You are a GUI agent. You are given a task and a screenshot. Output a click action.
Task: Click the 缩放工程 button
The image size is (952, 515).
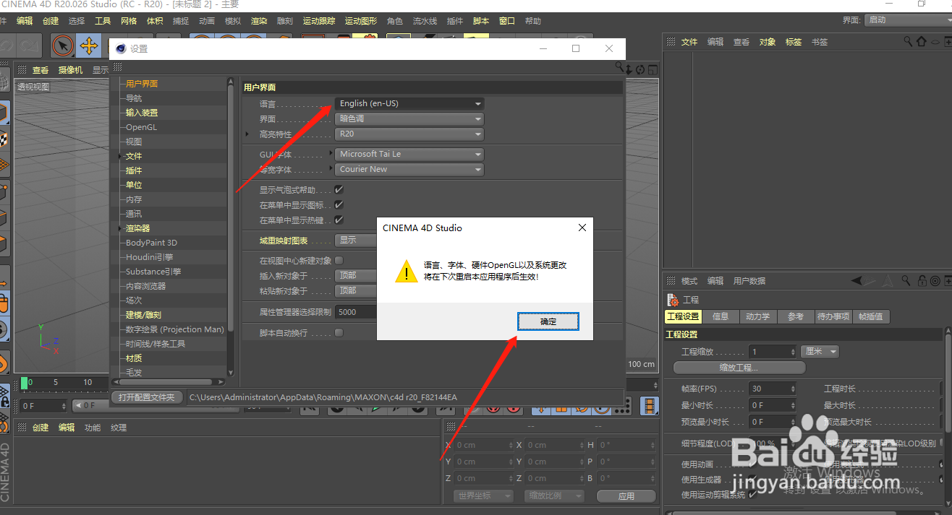739,368
